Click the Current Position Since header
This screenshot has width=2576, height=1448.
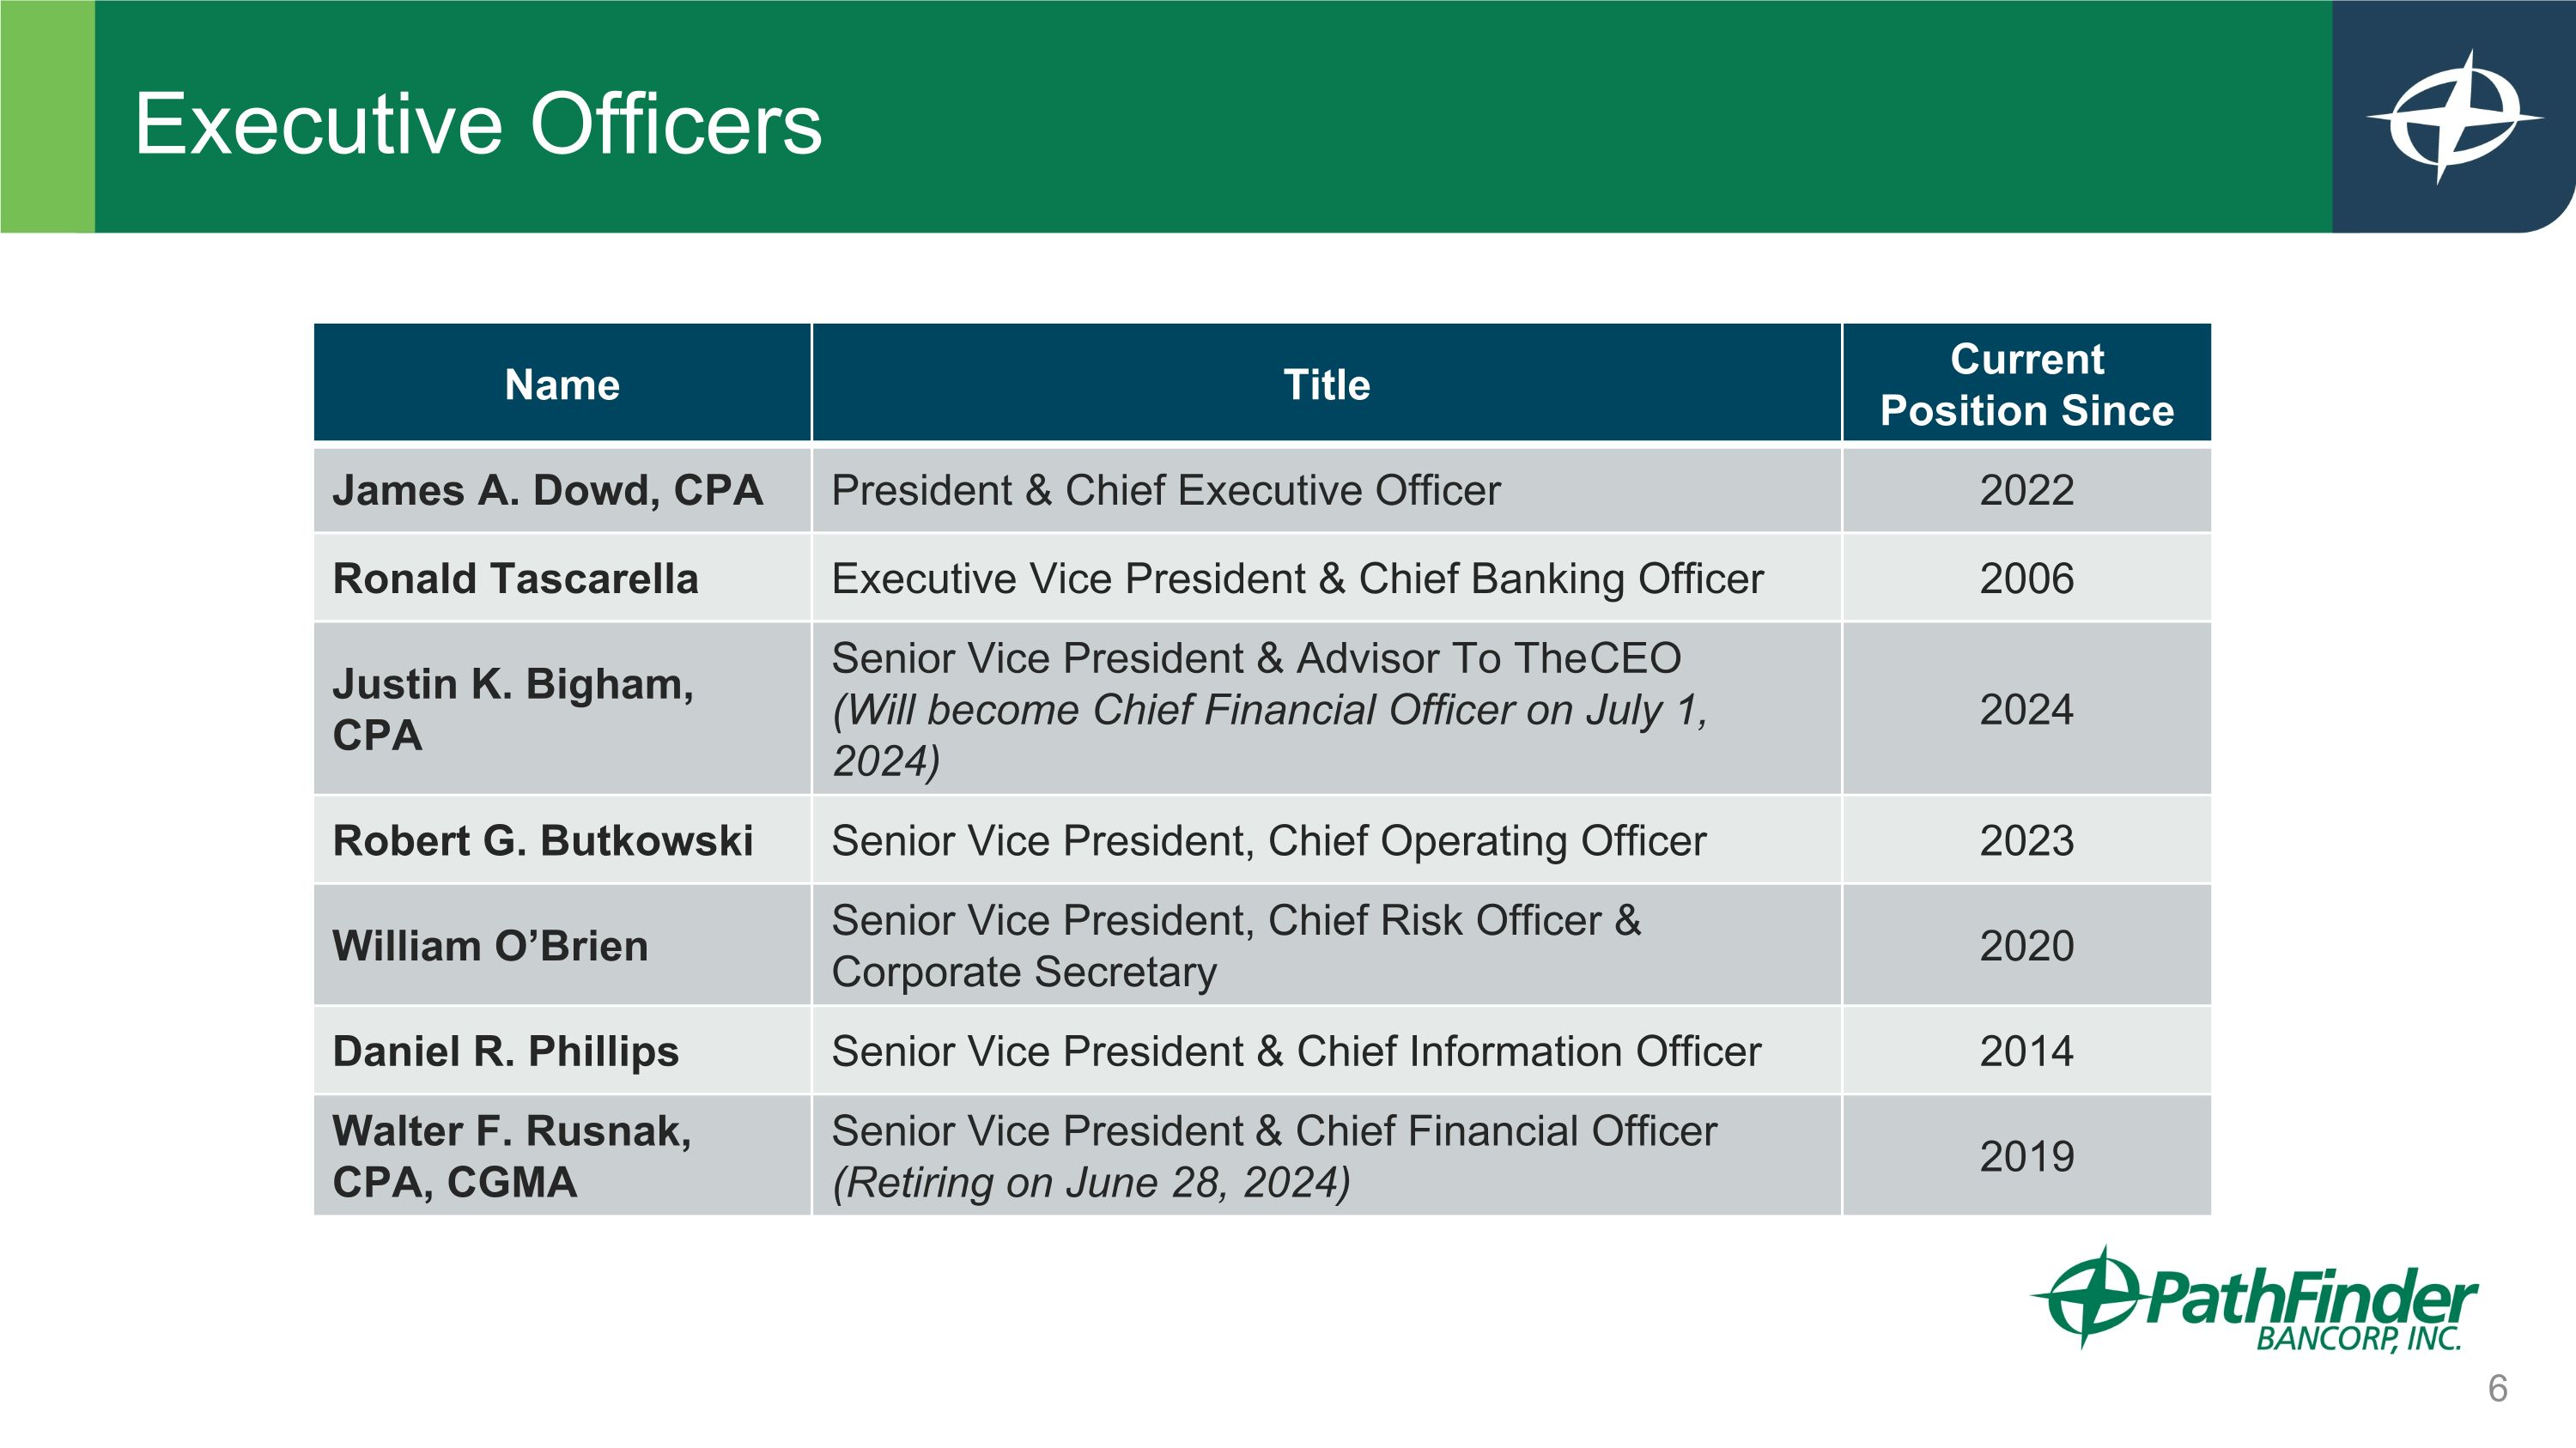coord(2026,385)
